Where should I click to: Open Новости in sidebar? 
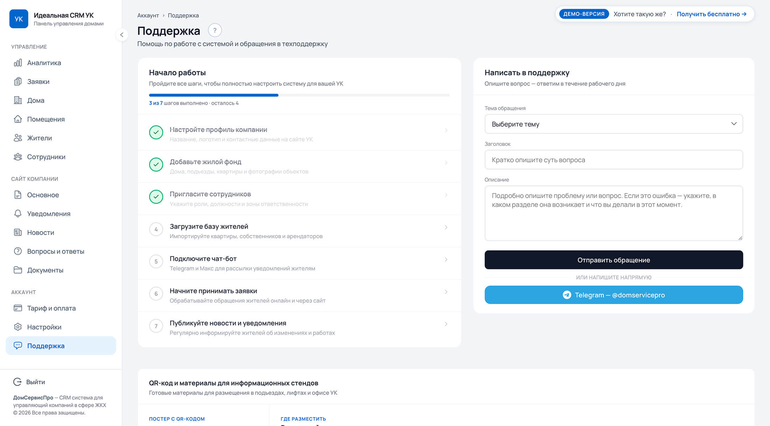(x=61, y=233)
